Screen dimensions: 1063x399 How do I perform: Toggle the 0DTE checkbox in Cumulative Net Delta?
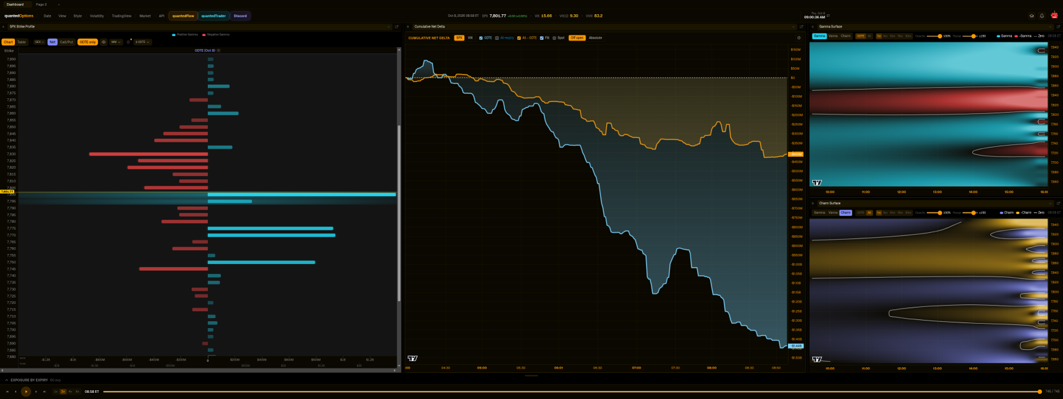[481, 38]
